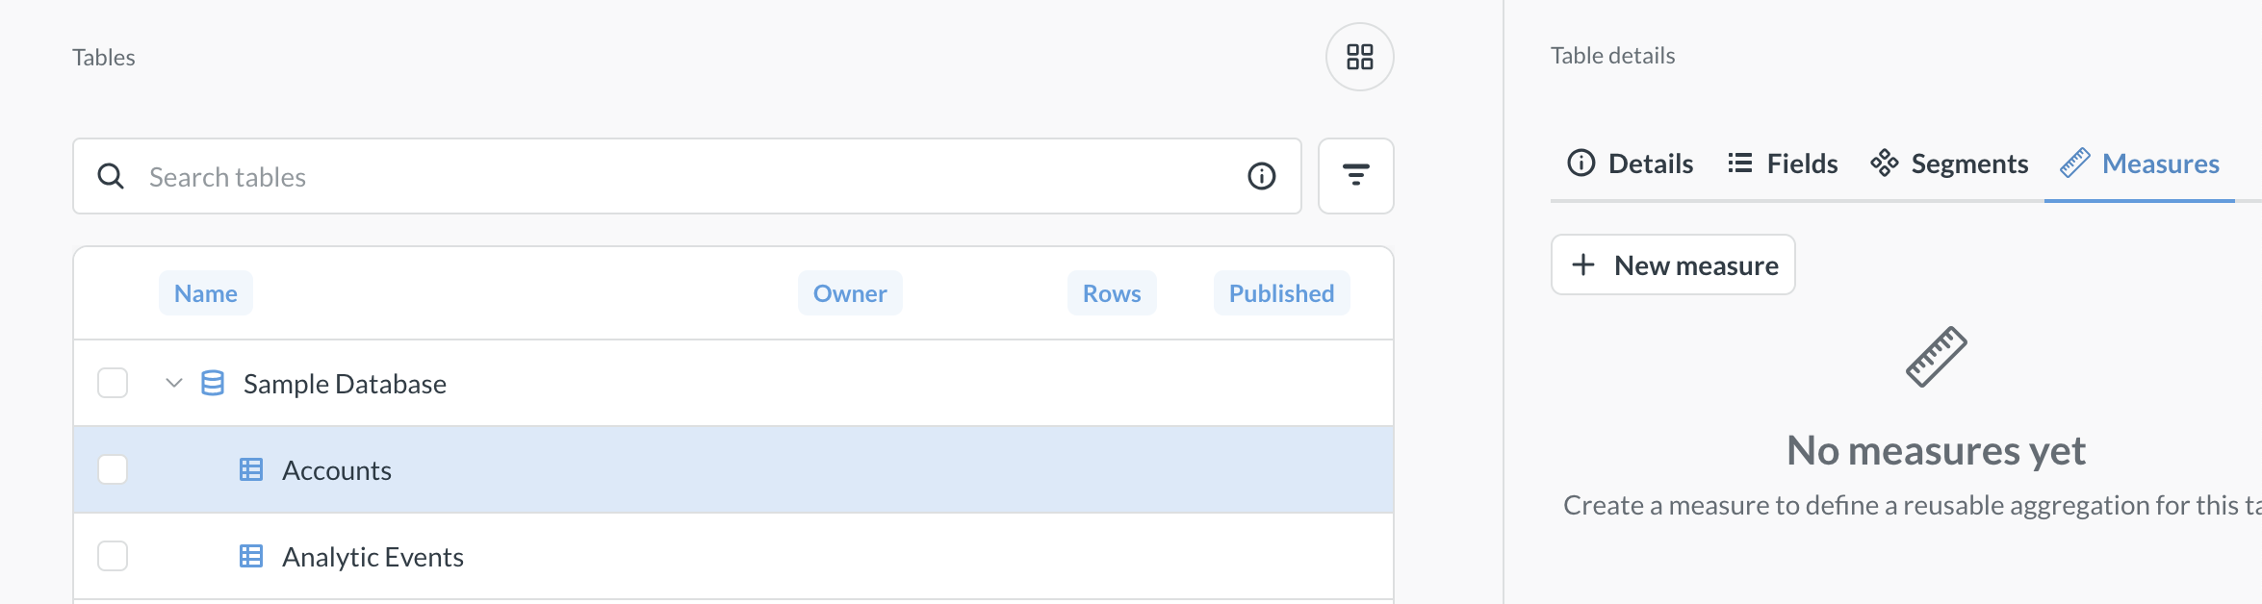Image resolution: width=2262 pixels, height=604 pixels.
Task: Click the Analytic Events table icon
Action: 251,556
